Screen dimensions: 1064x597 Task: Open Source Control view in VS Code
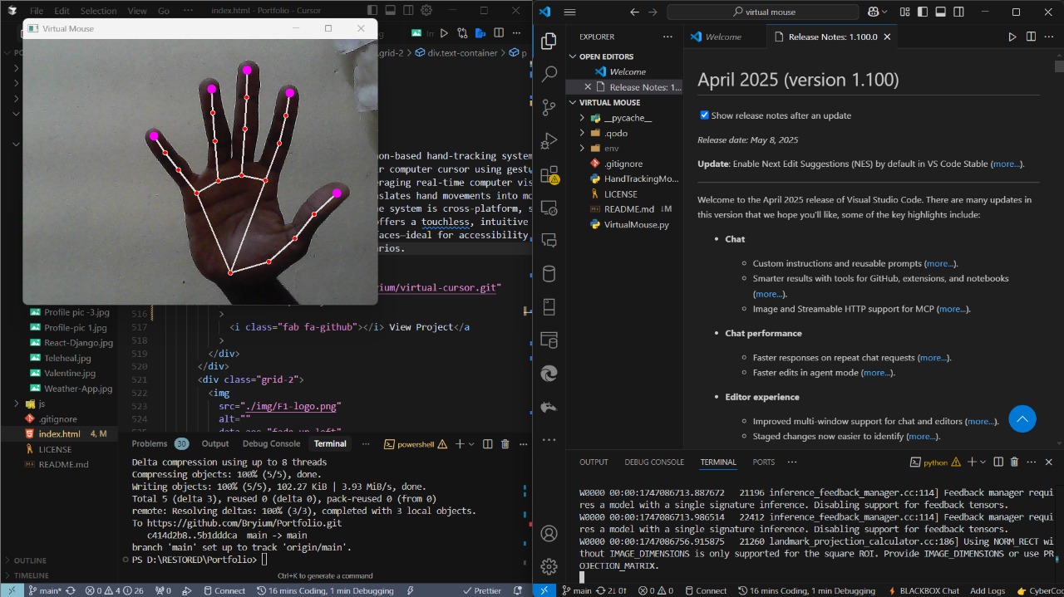pyautogui.click(x=549, y=107)
